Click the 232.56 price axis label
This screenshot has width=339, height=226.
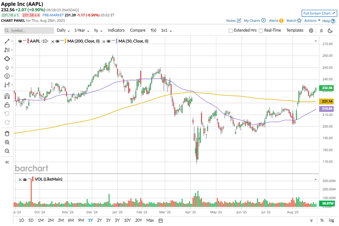click(327, 88)
